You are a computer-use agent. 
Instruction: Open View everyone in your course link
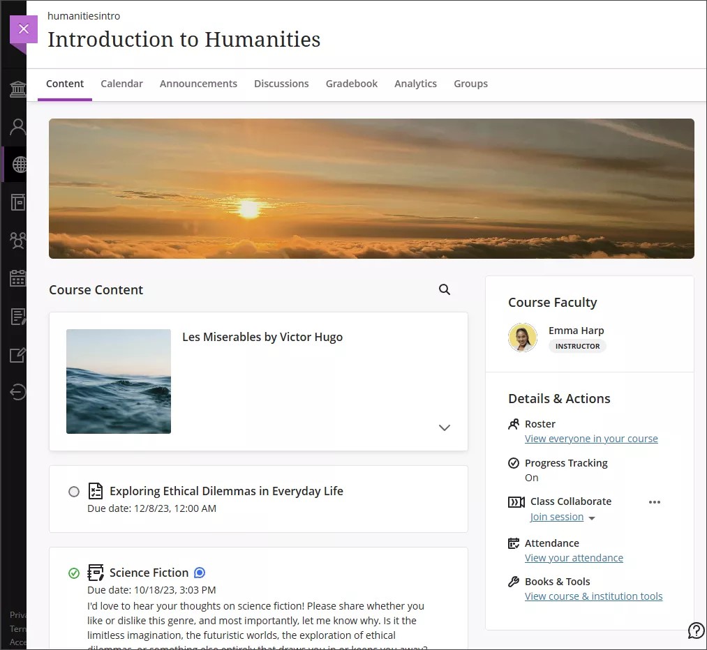(591, 439)
